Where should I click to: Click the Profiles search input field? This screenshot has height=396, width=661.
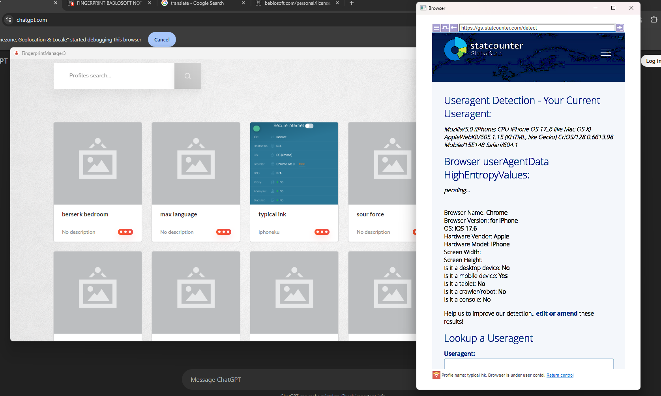(114, 76)
